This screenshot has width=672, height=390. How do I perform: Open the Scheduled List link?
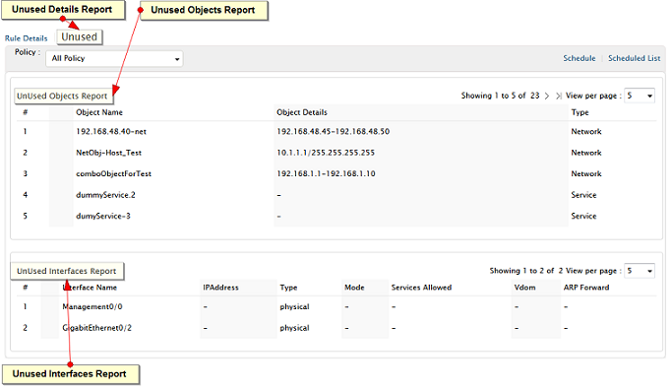[x=634, y=58]
